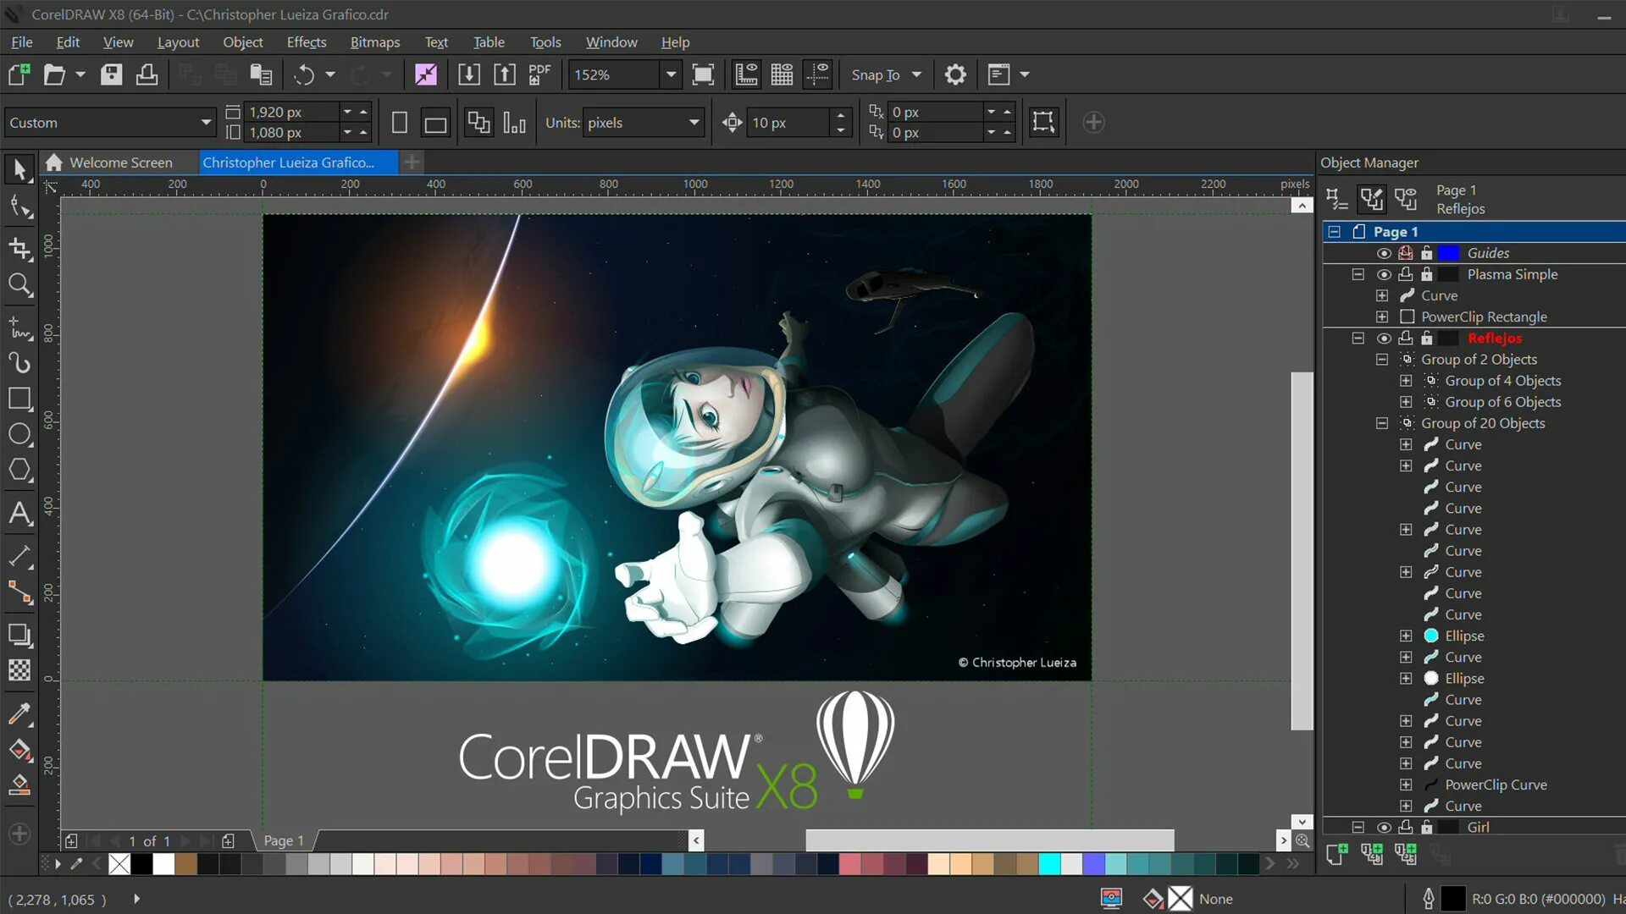Open the Units pixels dropdown
Screen dimensions: 1626x914
point(694,123)
